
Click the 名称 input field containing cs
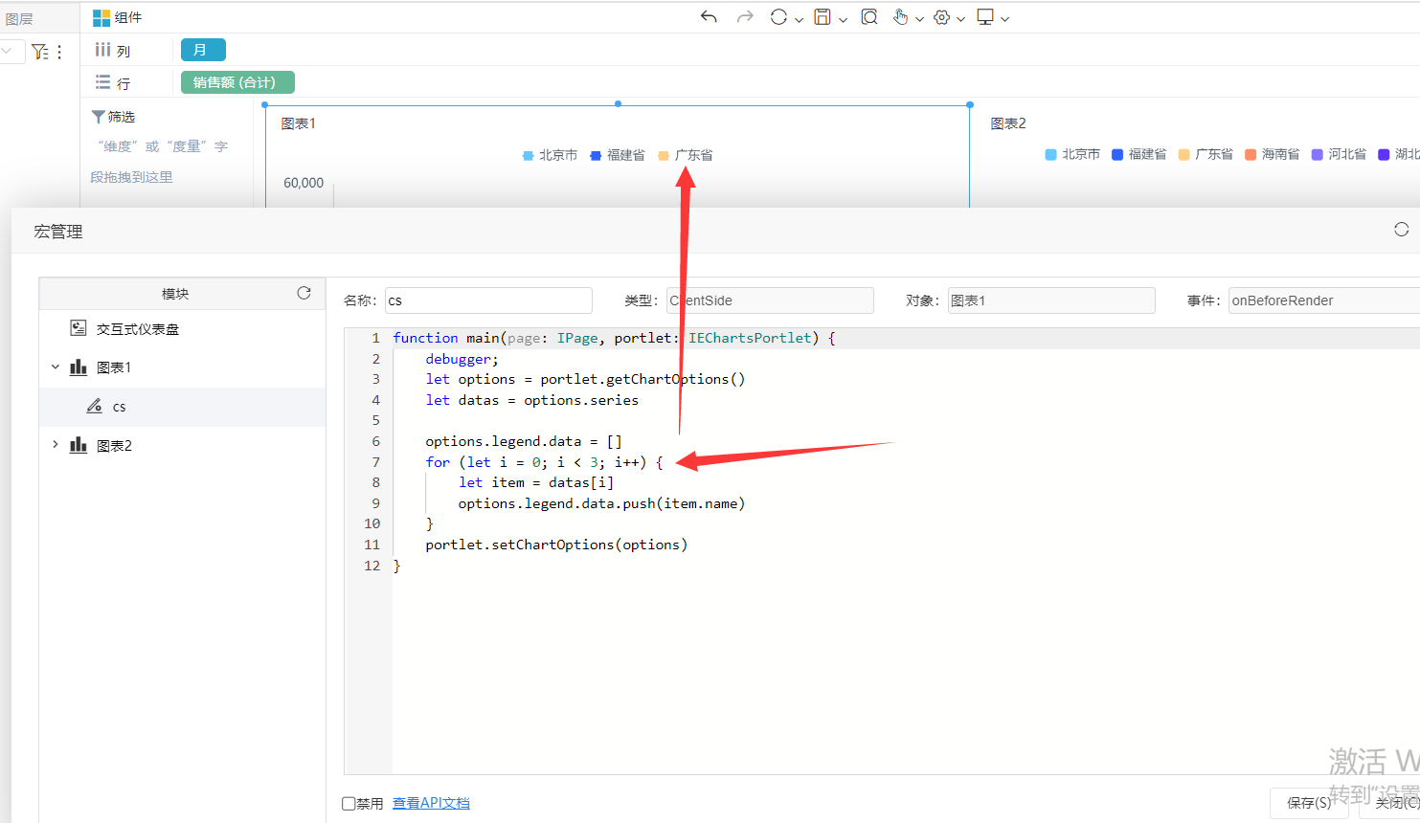[488, 300]
